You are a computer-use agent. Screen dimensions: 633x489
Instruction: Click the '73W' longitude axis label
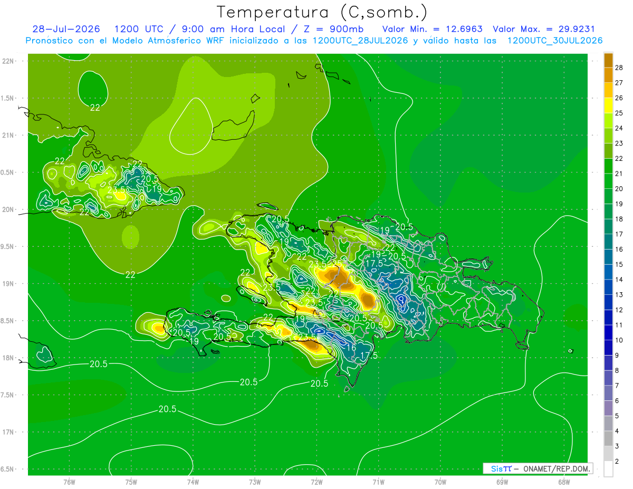pyautogui.click(x=255, y=482)
